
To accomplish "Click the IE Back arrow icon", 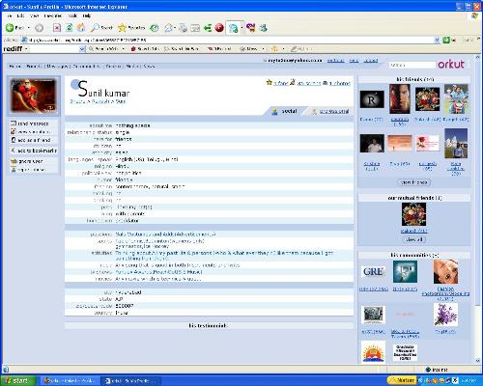I will (x=10, y=28).
